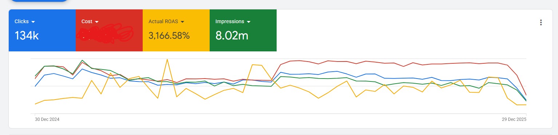
Task: Select the blue Clicks scorecard tile
Action: pyautogui.click(x=42, y=30)
